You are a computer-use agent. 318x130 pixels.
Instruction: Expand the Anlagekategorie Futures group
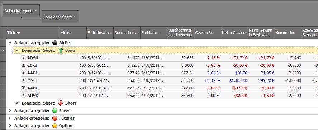click(10, 118)
